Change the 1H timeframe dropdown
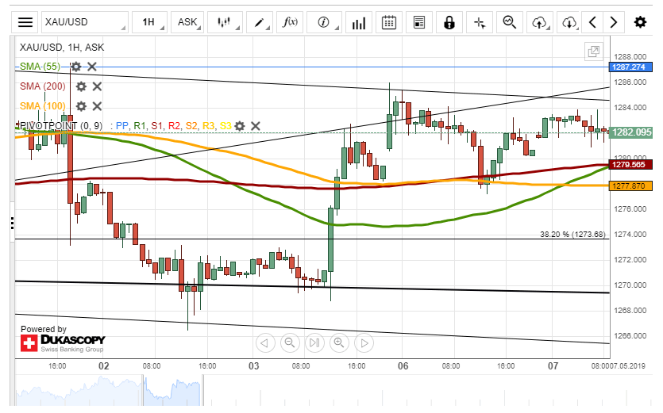The height and width of the screenshot is (413, 663). pos(150,22)
